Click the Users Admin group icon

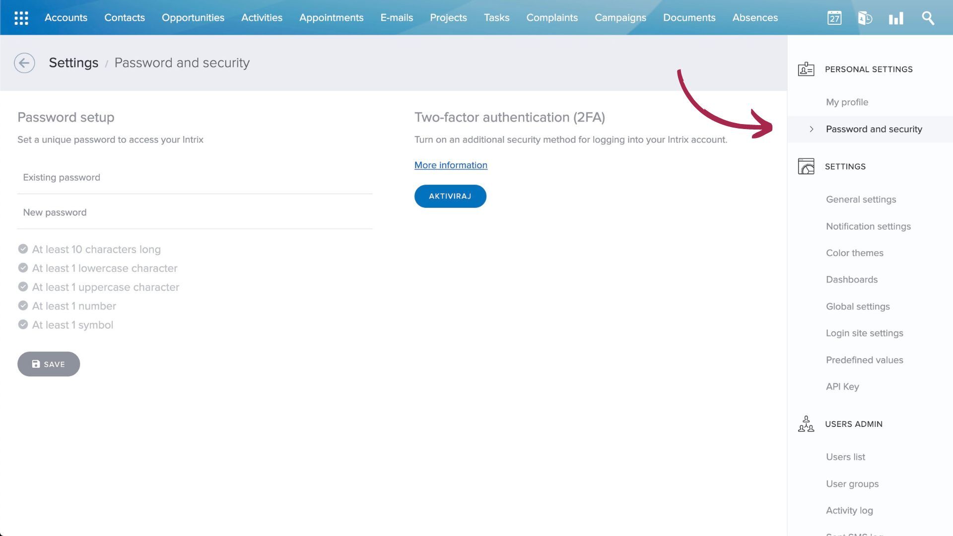click(805, 424)
